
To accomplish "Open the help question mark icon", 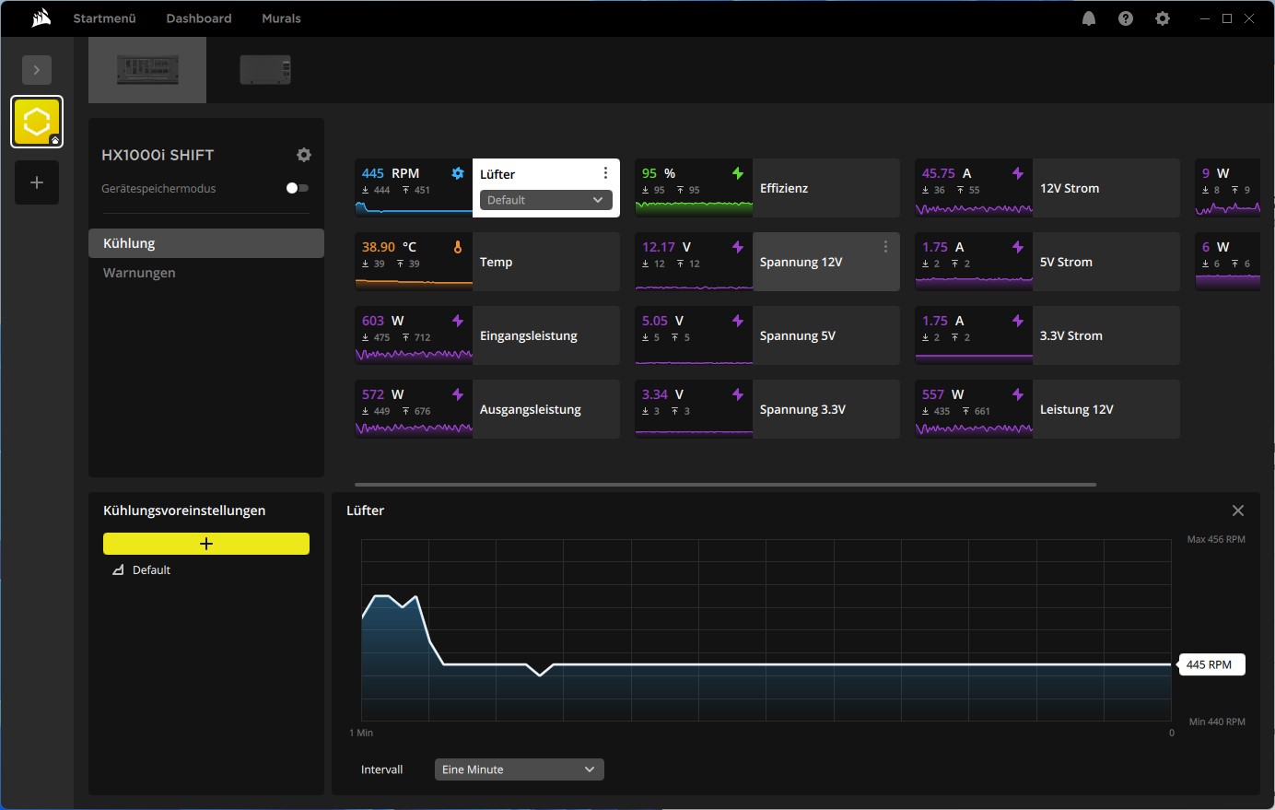I will coord(1126,18).
